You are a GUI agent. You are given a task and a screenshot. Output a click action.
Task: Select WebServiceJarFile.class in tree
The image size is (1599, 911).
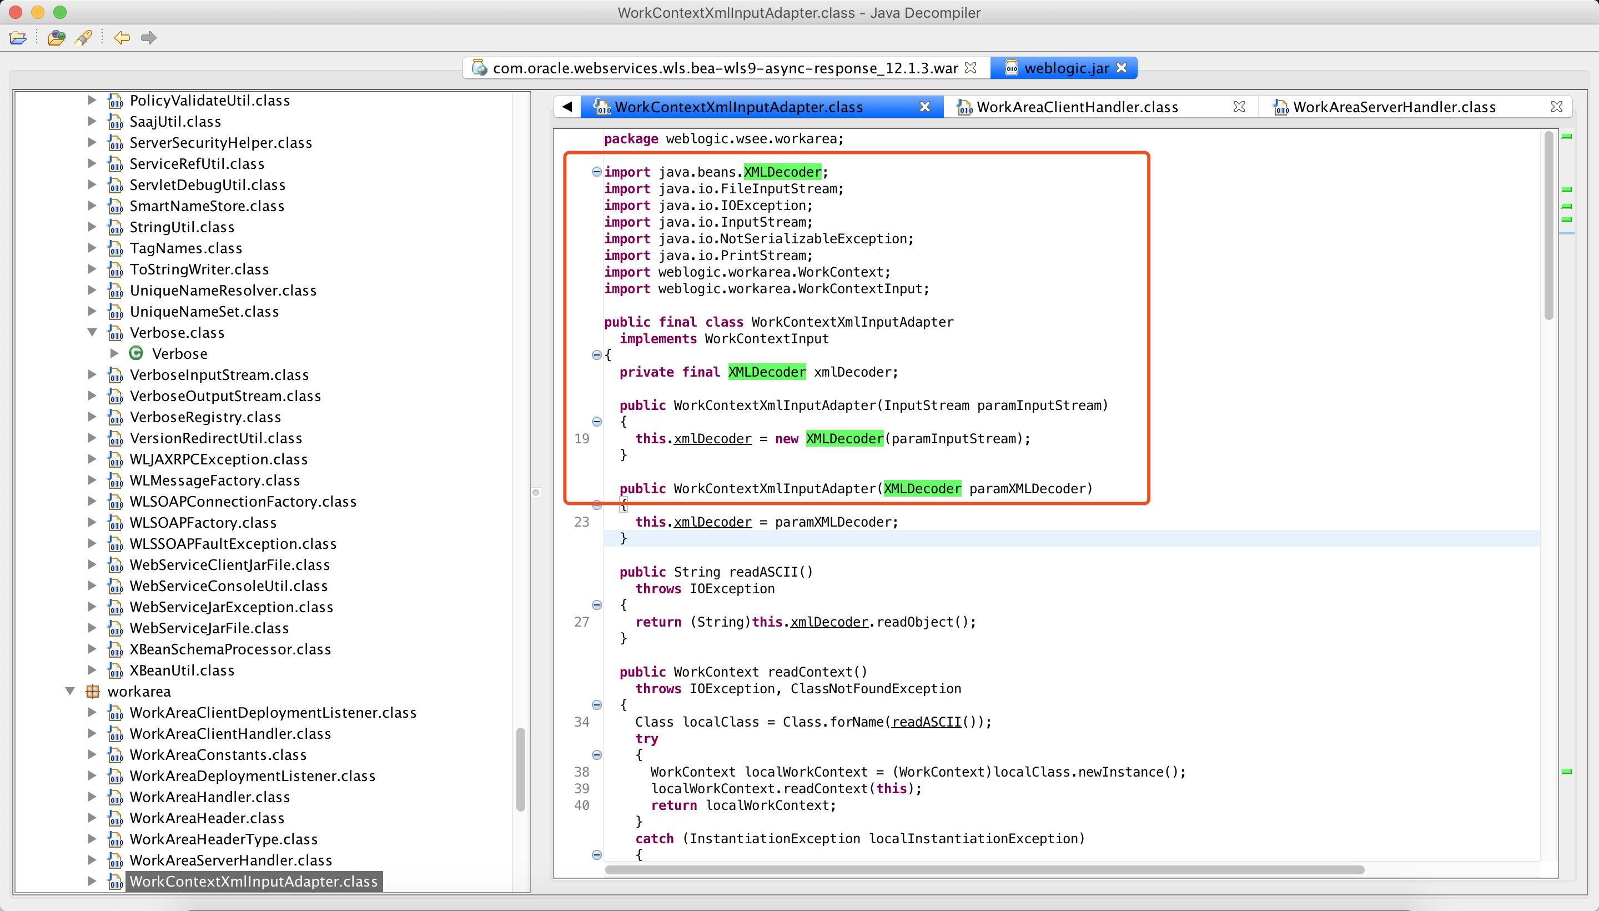[209, 628]
